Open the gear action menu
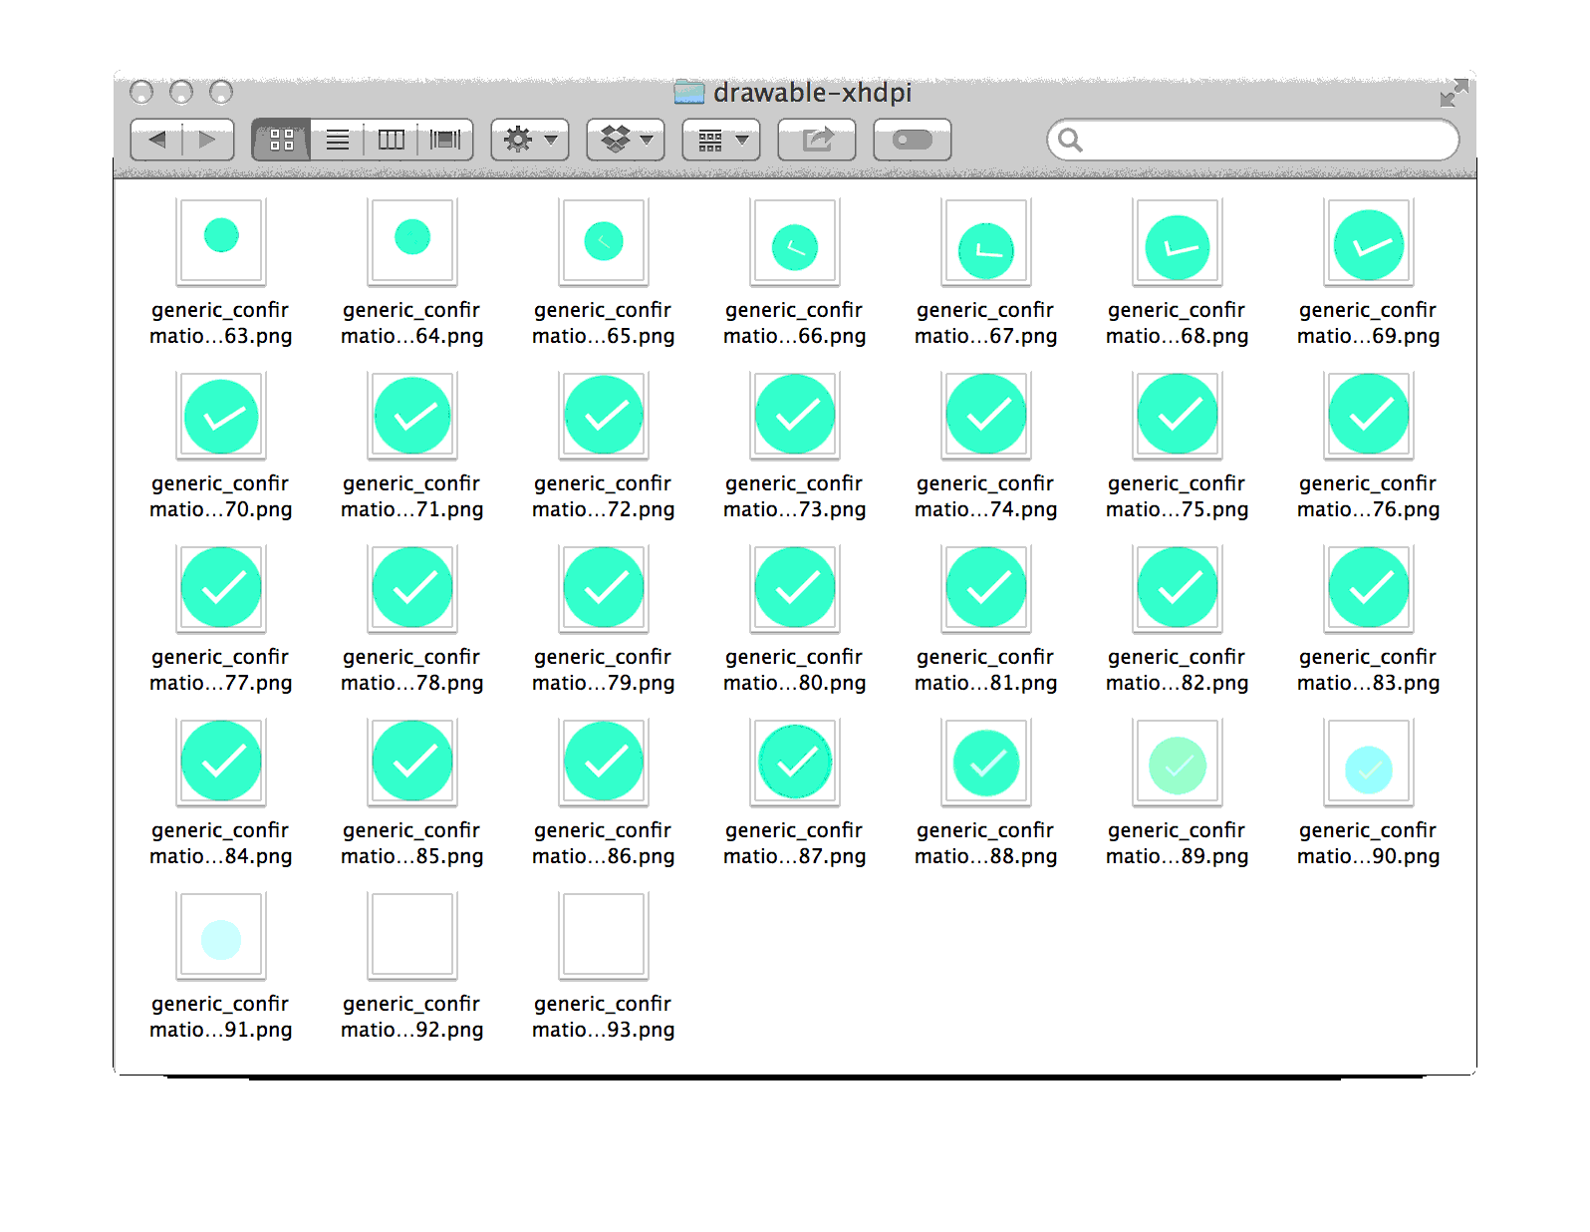This screenshot has height=1232, width=1590. tap(530, 140)
